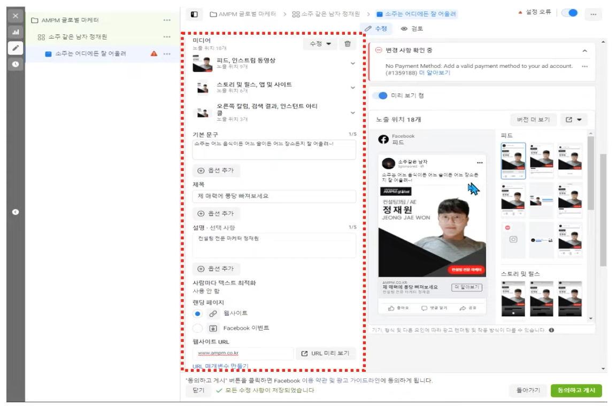The height and width of the screenshot is (406, 616).
Task: Click the X close icon in left sidebar
Action: coord(16,16)
